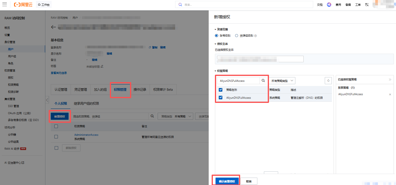Open the 策略类型 所有策略 dropdown
The image size is (396, 185).
(176, 117)
